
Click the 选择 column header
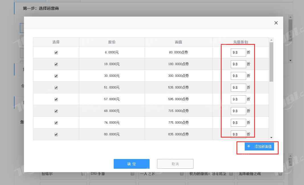click(x=56, y=42)
